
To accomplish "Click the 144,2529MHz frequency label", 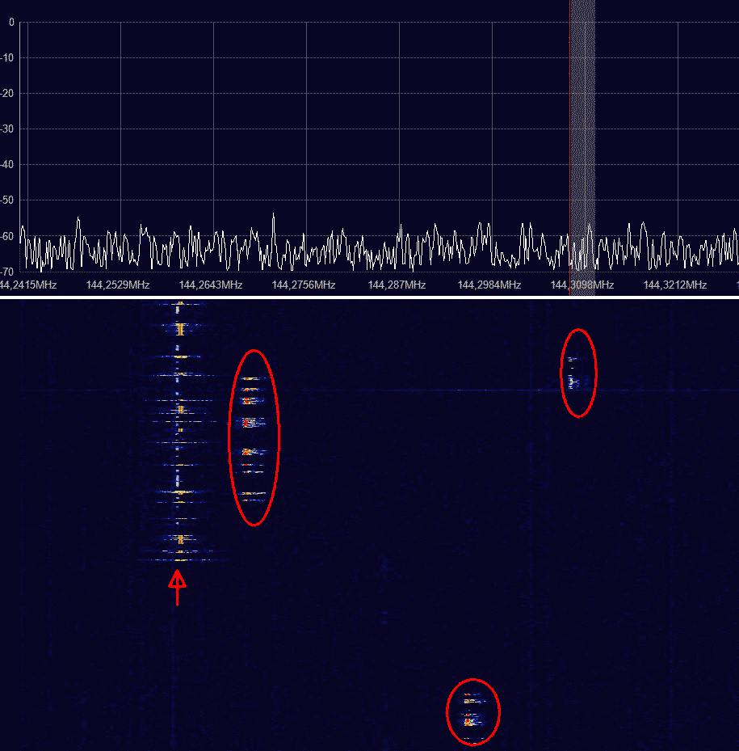I will pos(118,285).
